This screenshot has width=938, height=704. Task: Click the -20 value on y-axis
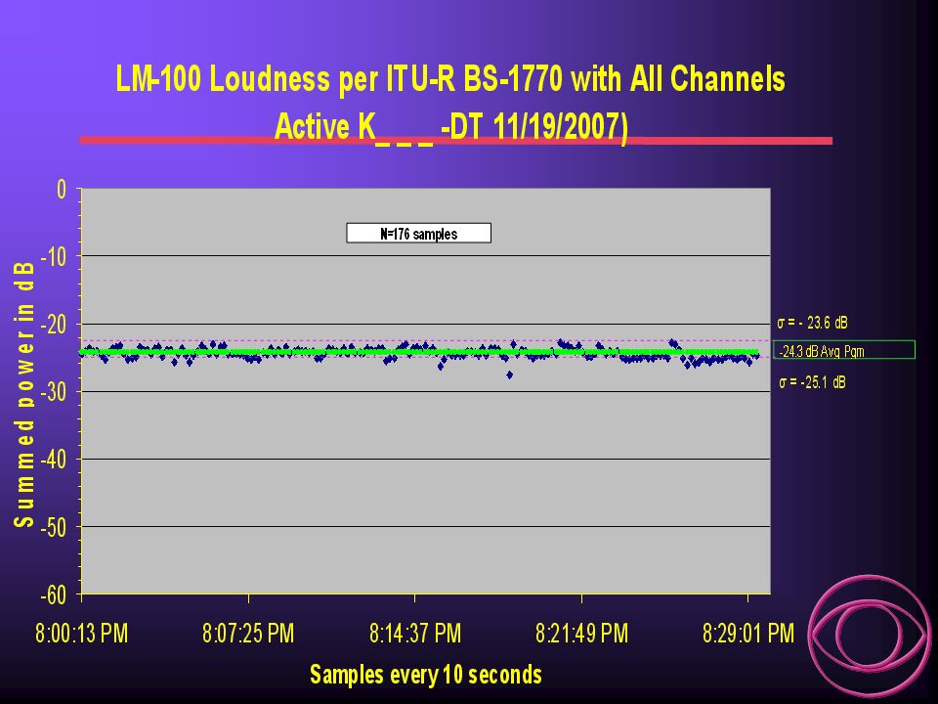54,325
